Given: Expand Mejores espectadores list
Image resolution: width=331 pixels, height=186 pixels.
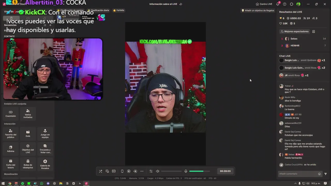Looking at the screenshot, I should [x=295, y=32].
